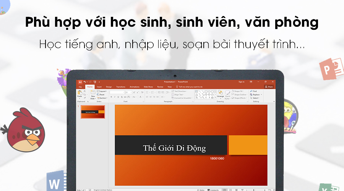Switch to the Review tab
The image size is (344, 191).
160,87
